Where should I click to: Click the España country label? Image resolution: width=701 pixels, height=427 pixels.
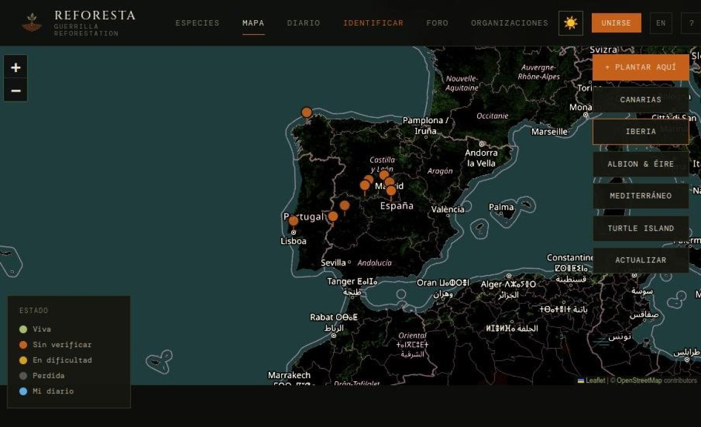click(397, 206)
